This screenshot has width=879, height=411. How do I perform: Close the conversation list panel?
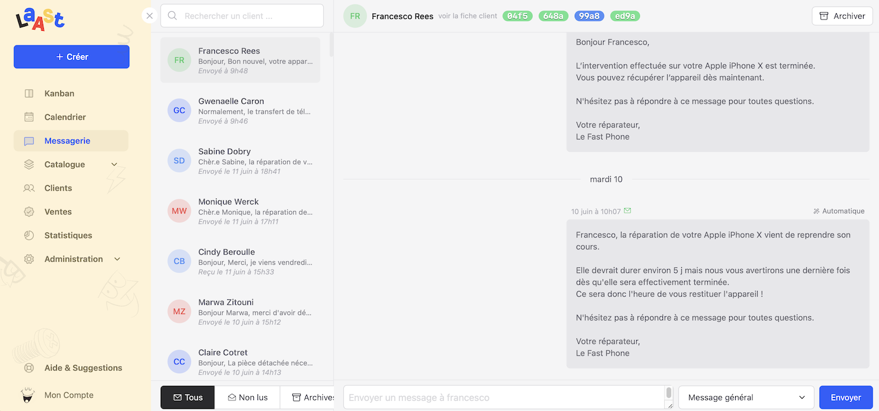tap(150, 16)
